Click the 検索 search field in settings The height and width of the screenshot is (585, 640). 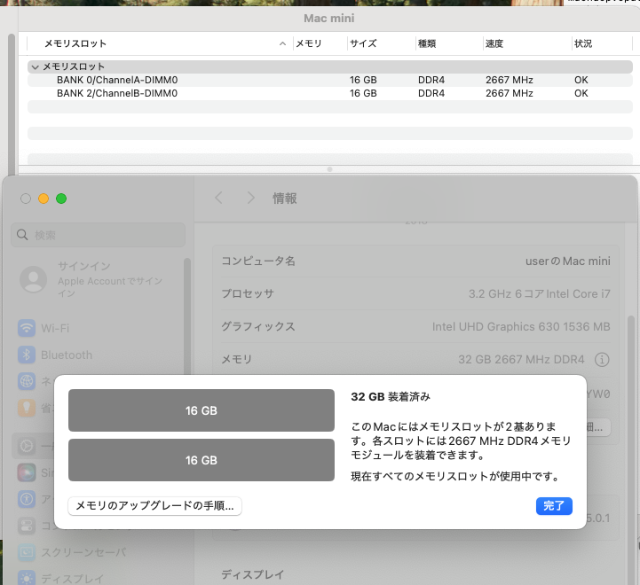pos(98,235)
